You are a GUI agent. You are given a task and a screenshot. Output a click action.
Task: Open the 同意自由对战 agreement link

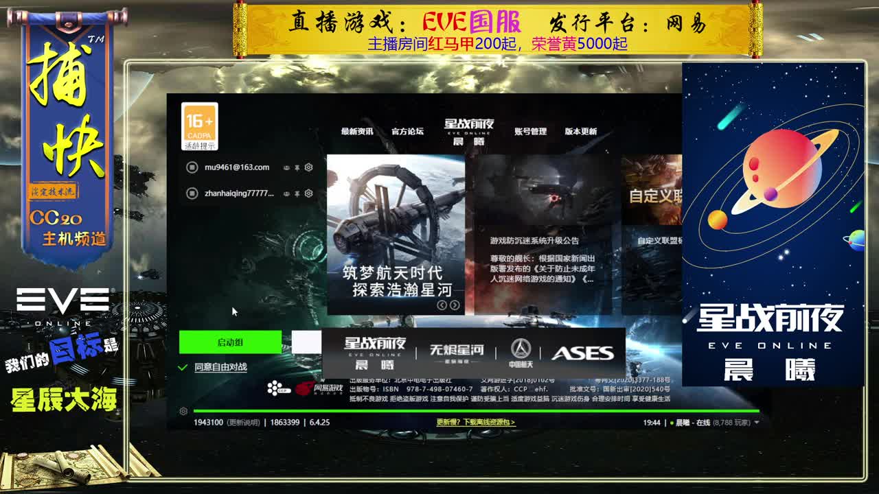point(220,367)
